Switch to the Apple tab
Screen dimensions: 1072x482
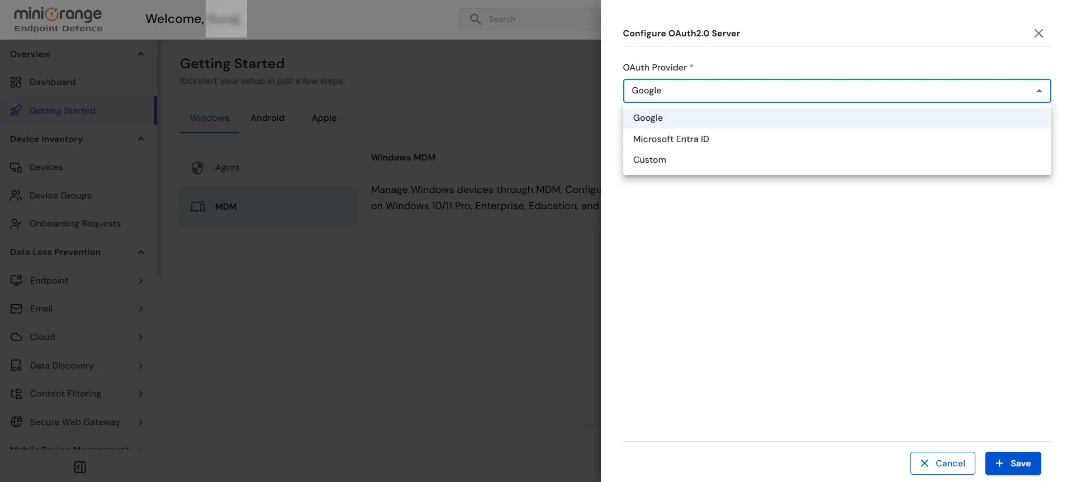[324, 118]
